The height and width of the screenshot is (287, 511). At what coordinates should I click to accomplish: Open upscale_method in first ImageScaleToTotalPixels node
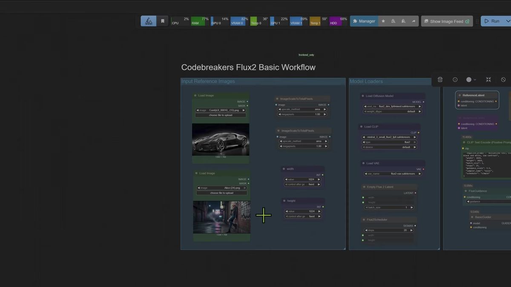(303, 109)
